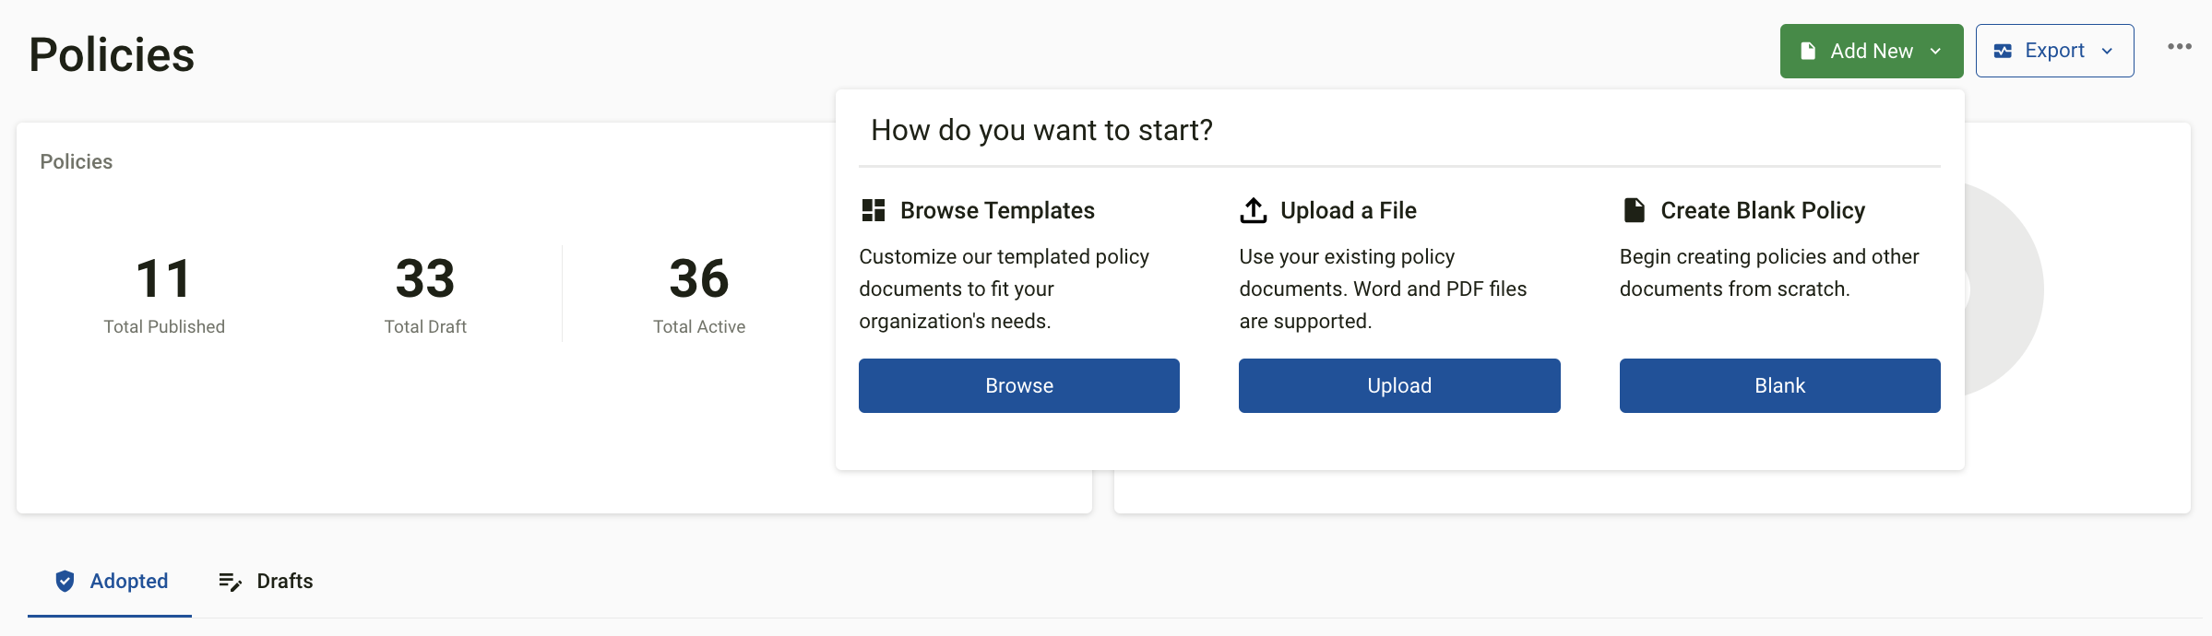Click the blue Upload button
This screenshot has height=636, width=2212.
(1399, 385)
